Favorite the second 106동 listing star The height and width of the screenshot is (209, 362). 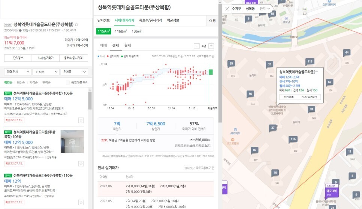81,163
